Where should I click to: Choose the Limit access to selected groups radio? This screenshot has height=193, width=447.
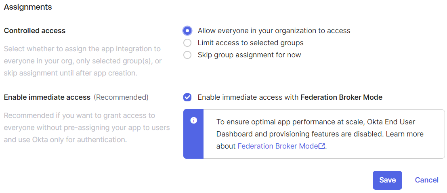click(187, 43)
